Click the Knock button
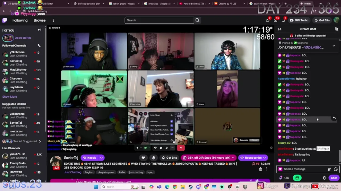 click(90, 158)
